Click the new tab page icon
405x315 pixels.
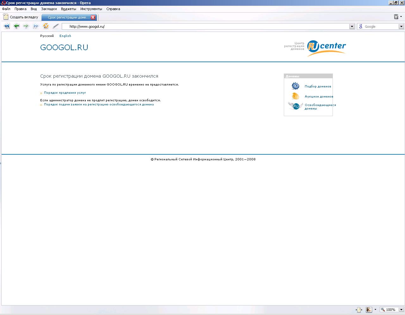pyautogui.click(x=6, y=17)
